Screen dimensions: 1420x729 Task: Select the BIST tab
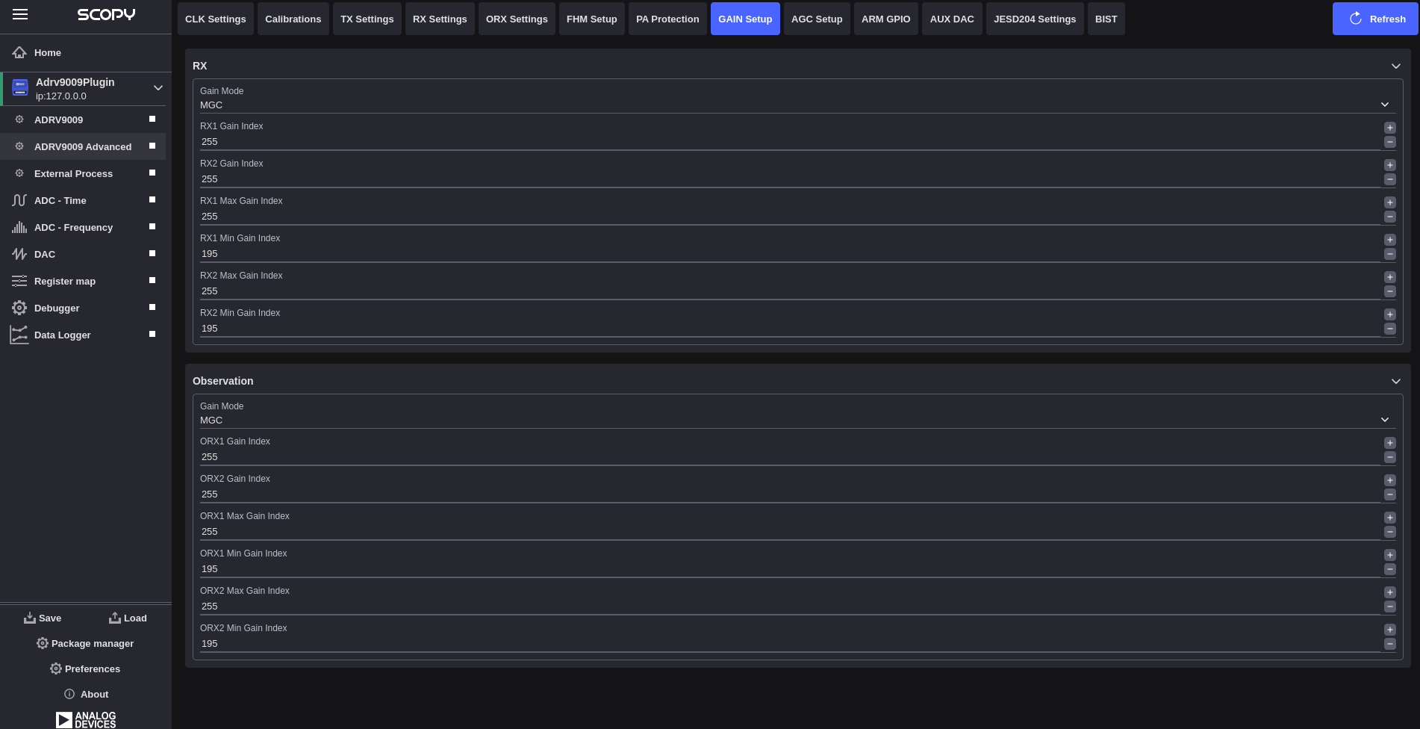click(x=1106, y=19)
